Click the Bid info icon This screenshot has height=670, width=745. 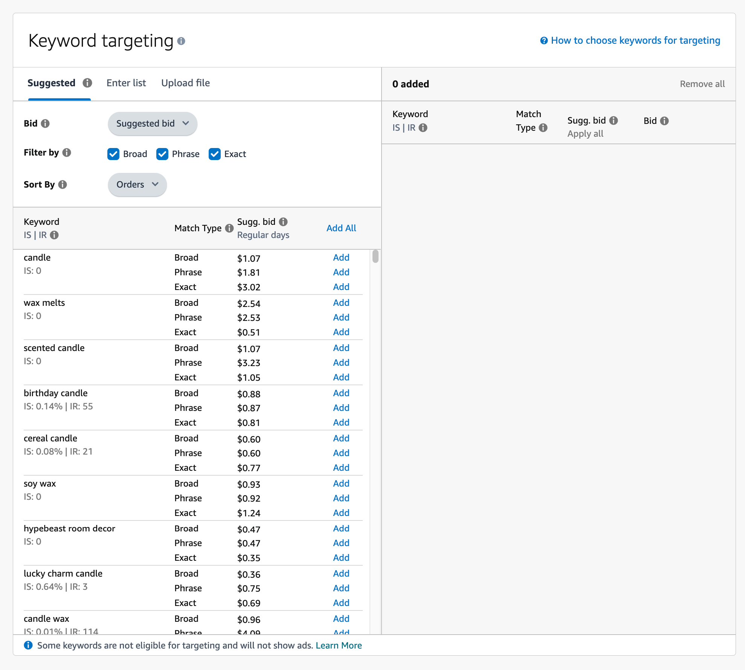[45, 123]
